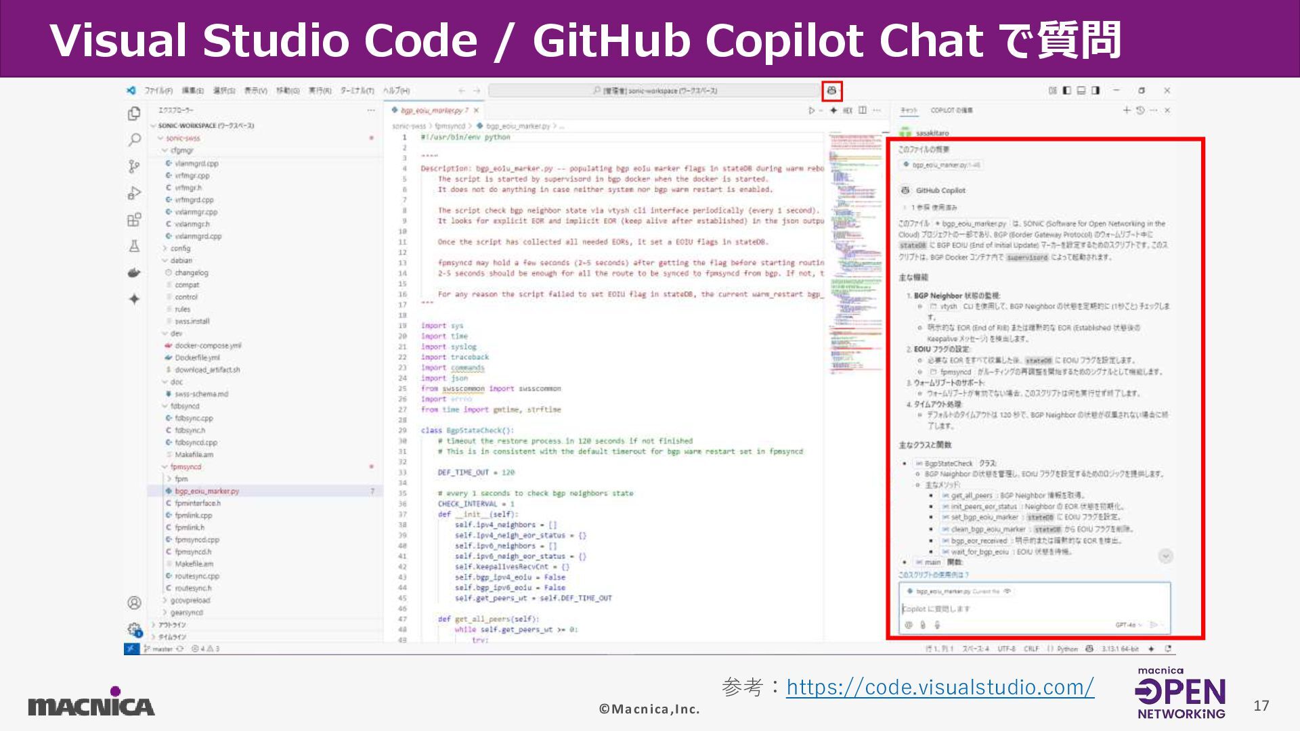Image resolution: width=1300 pixels, height=731 pixels.
Task: Collapse the fpmsyncd folder in explorer
Action: (x=186, y=466)
